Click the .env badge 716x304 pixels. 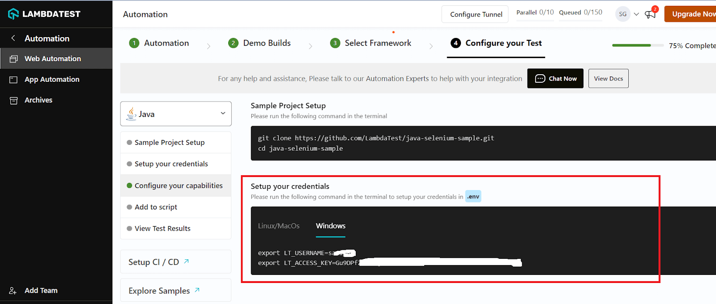[473, 196]
